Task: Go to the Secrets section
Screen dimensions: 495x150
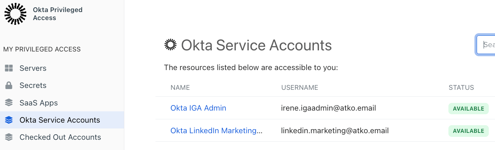Action: click(33, 85)
